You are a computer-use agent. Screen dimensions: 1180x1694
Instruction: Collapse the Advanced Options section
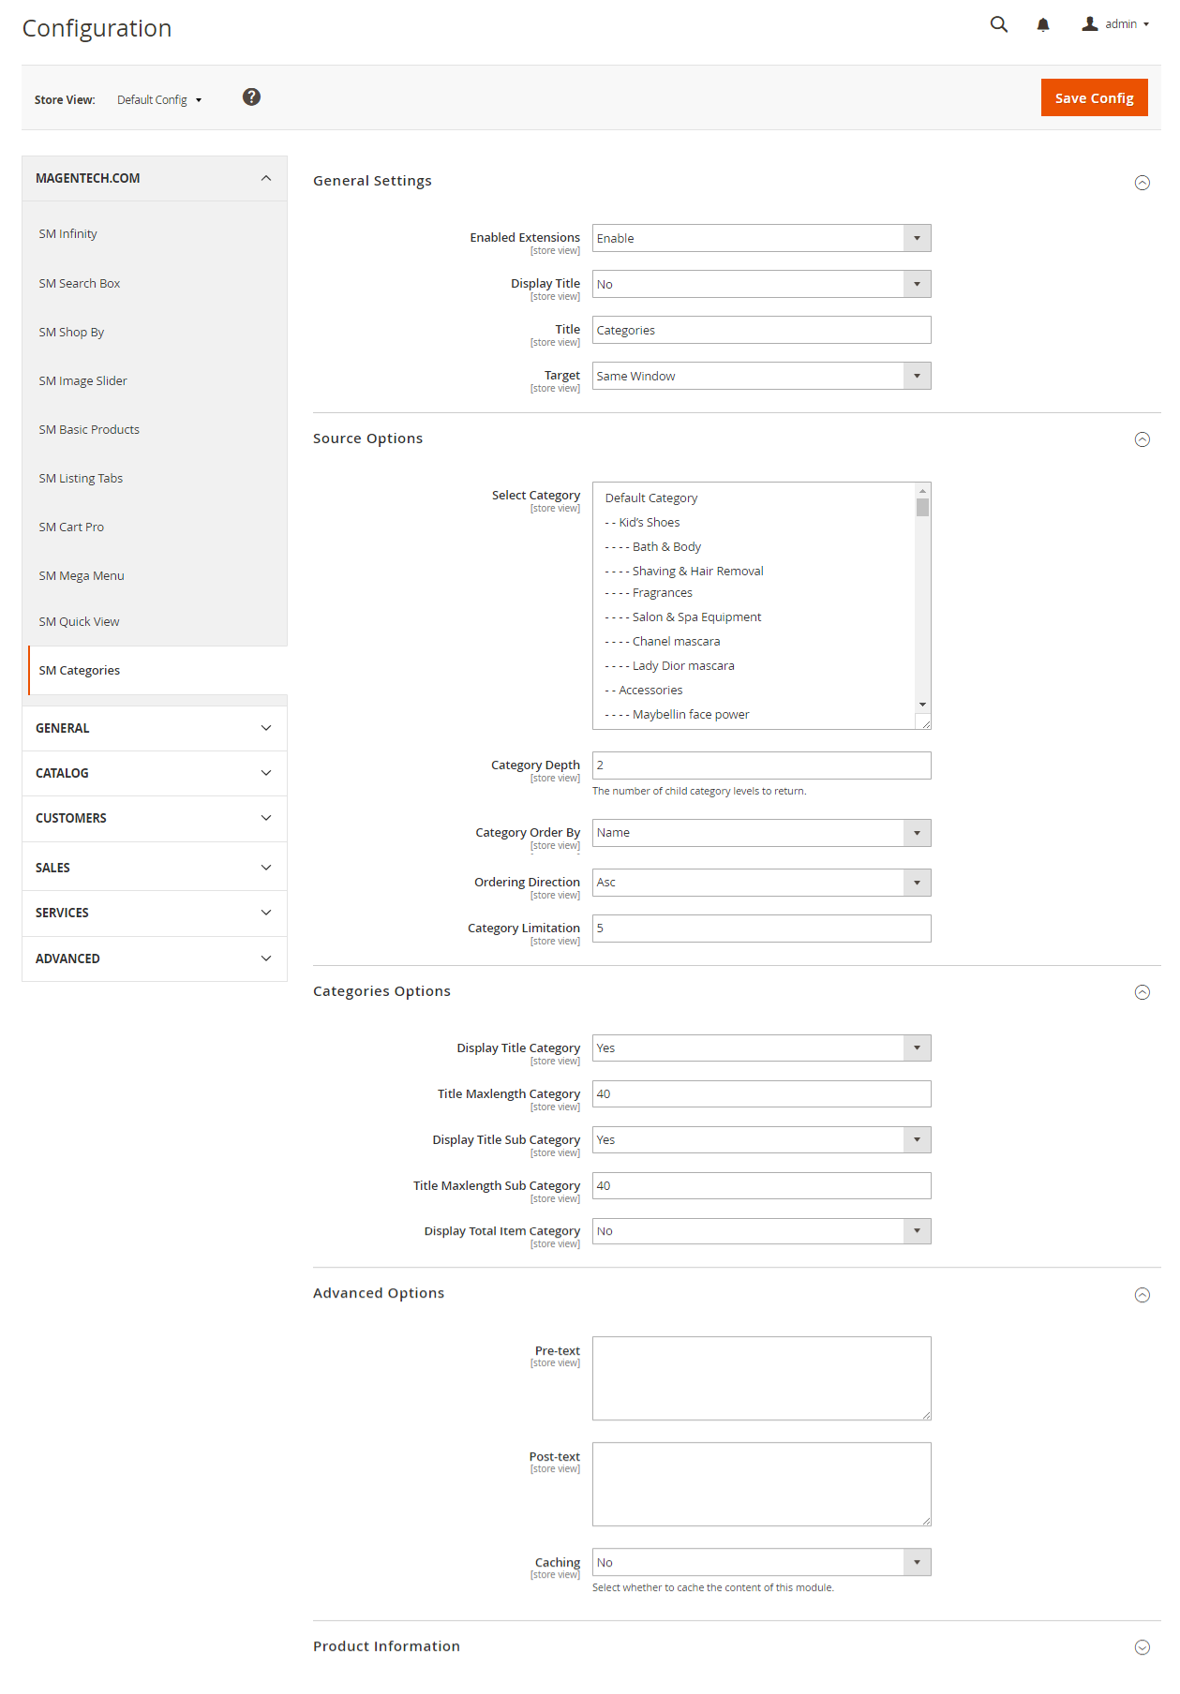[1142, 1295]
